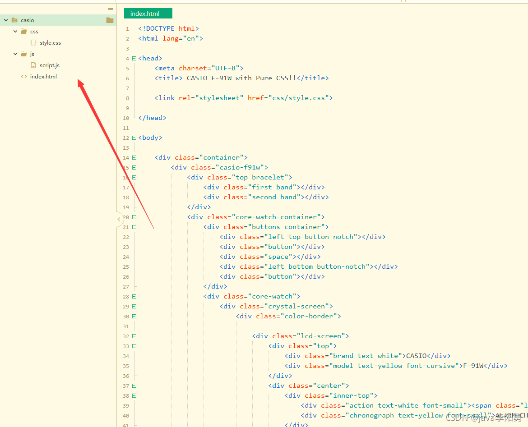The width and height of the screenshot is (528, 427).
Task: Collapse the casio project tree
Action: point(6,20)
